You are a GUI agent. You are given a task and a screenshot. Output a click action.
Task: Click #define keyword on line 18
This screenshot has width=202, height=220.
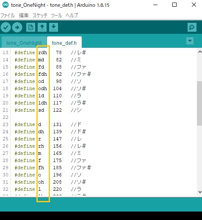25,88
